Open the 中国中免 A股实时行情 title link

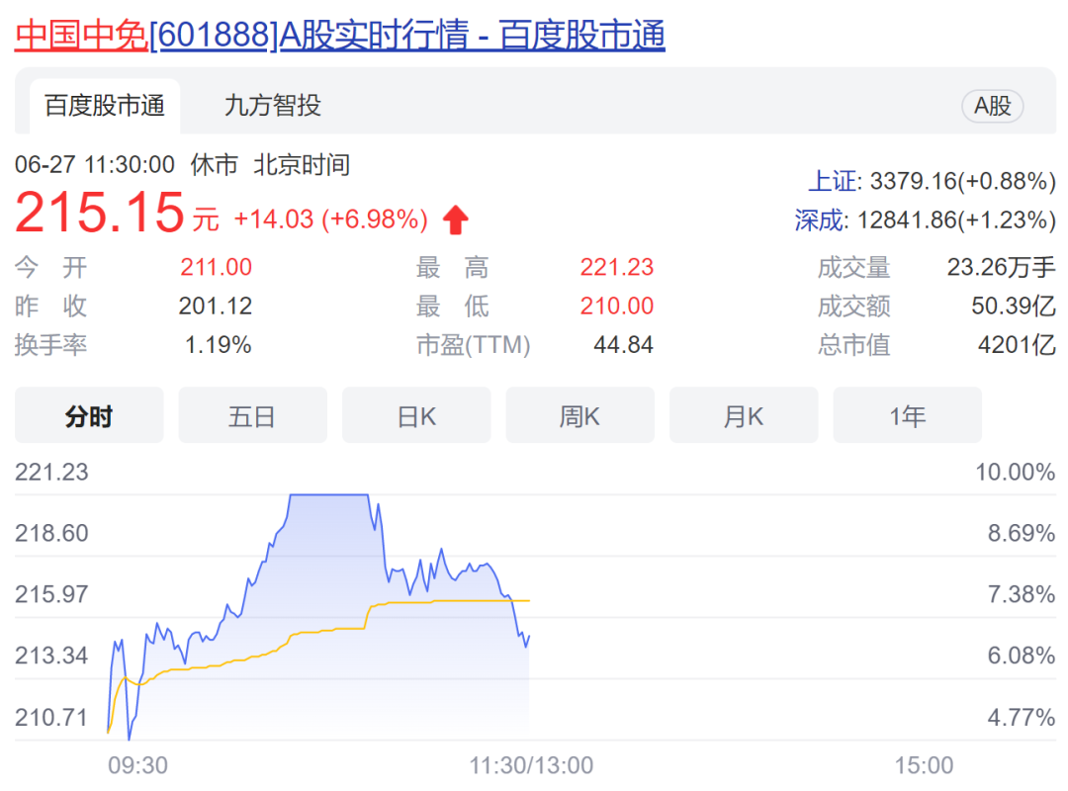[339, 35]
